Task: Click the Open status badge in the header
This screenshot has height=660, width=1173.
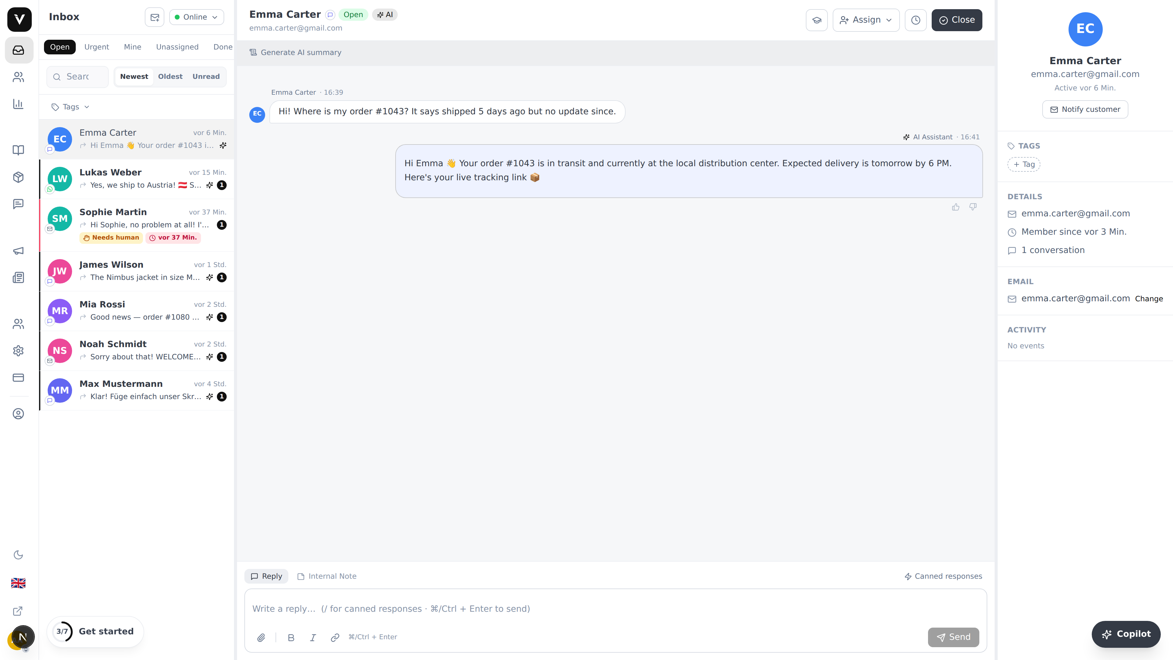Action: point(353,15)
